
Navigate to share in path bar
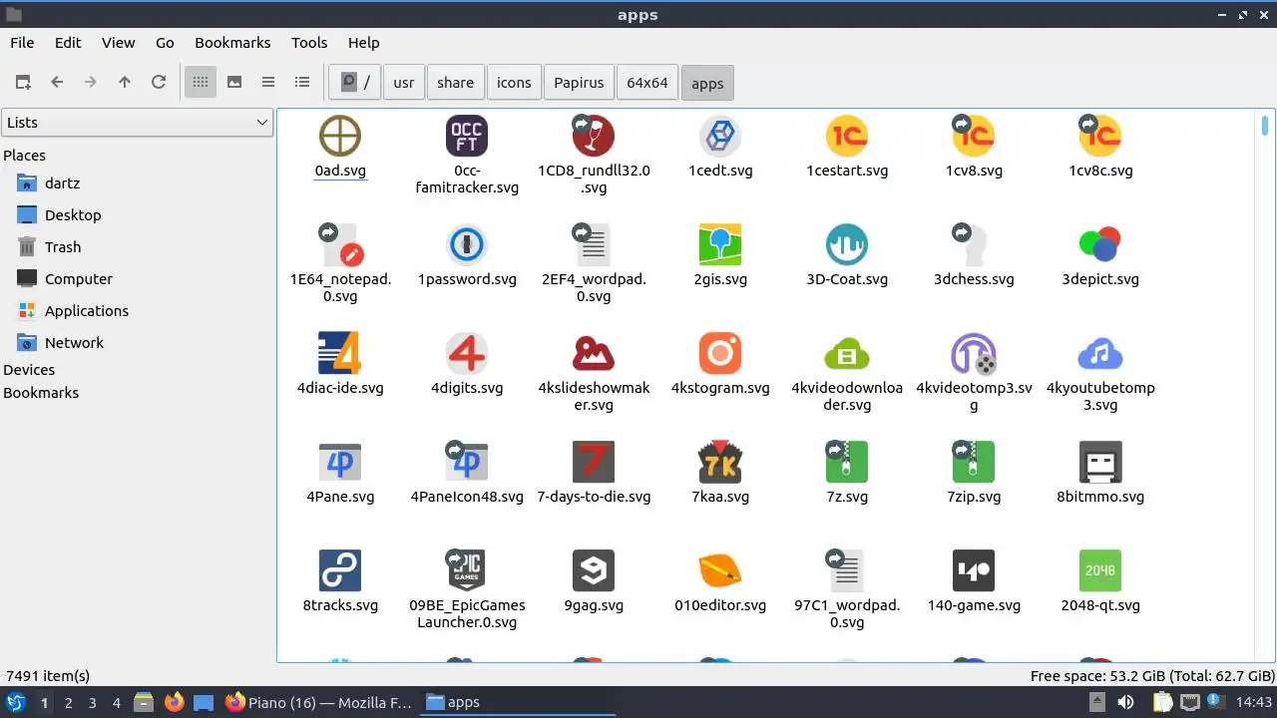(455, 83)
